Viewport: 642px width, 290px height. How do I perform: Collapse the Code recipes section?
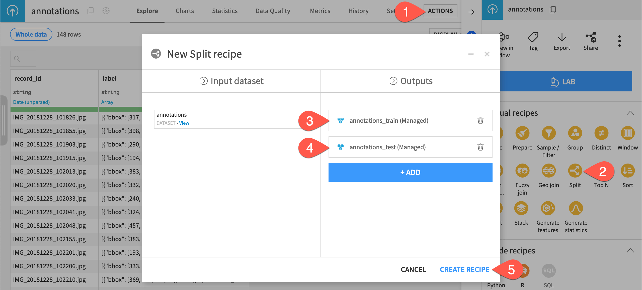point(630,251)
